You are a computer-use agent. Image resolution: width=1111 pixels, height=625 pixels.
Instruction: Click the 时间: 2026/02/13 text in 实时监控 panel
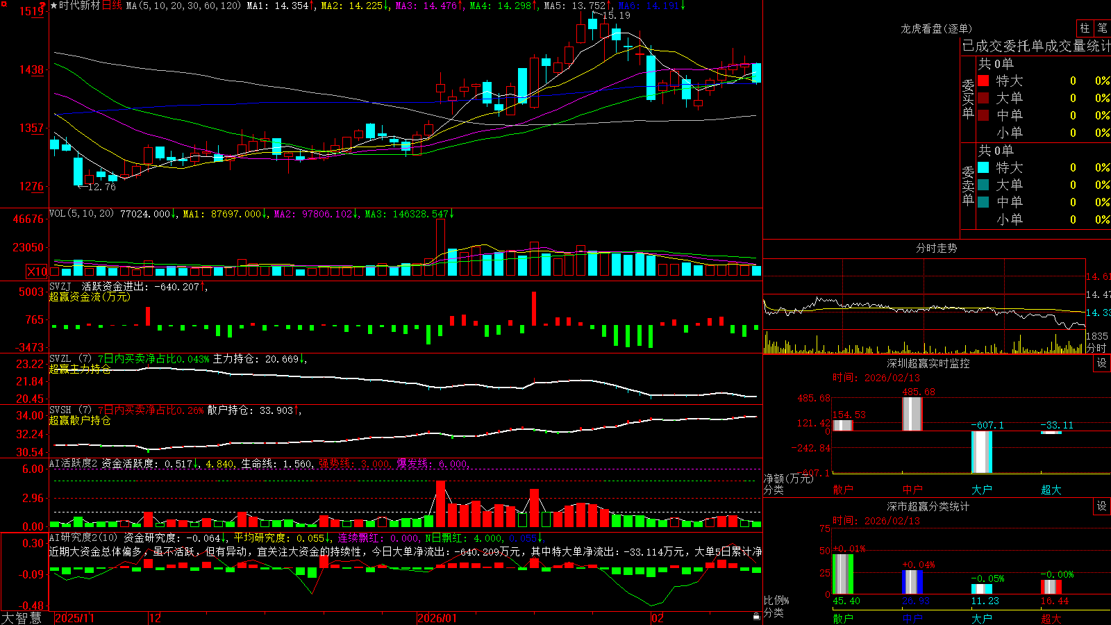(x=876, y=378)
